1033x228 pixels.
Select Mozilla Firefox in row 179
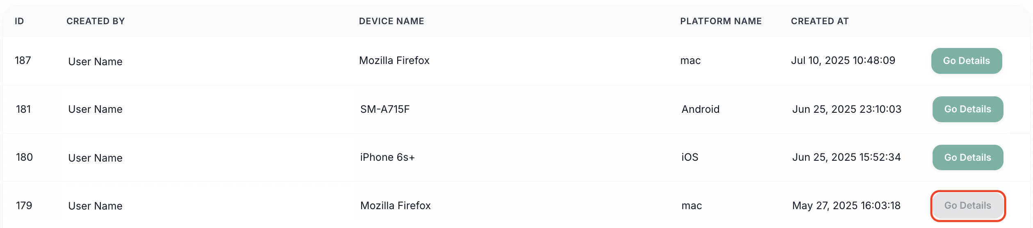(396, 205)
